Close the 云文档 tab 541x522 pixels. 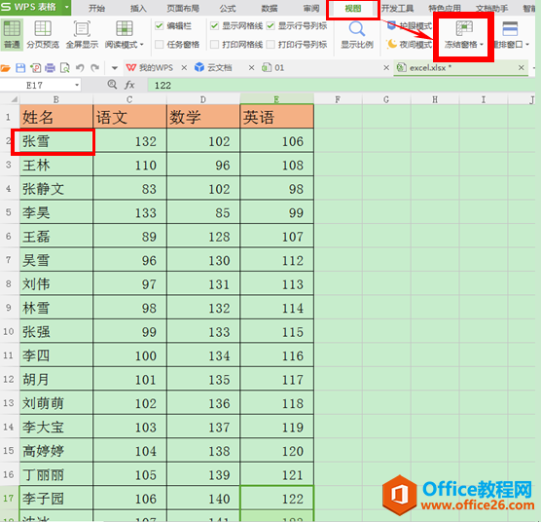(x=251, y=68)
